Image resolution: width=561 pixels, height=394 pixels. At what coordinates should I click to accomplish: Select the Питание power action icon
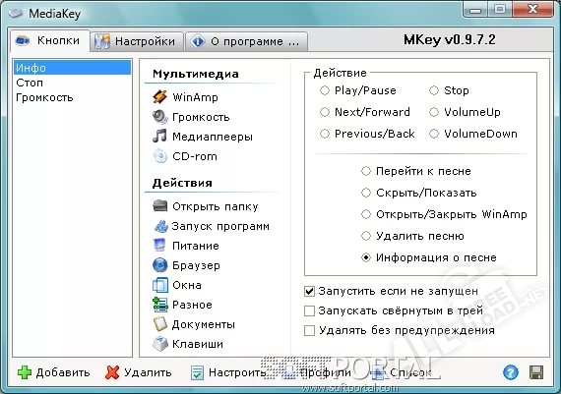click(159, 246)
